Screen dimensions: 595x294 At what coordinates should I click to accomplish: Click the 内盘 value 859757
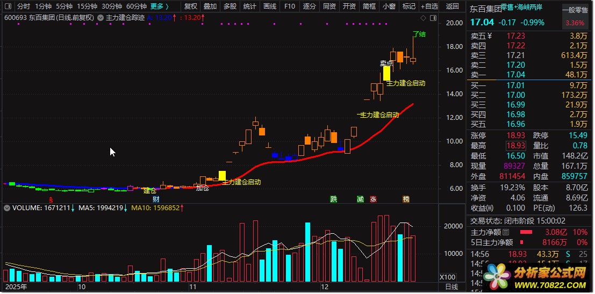pos(574,176)
